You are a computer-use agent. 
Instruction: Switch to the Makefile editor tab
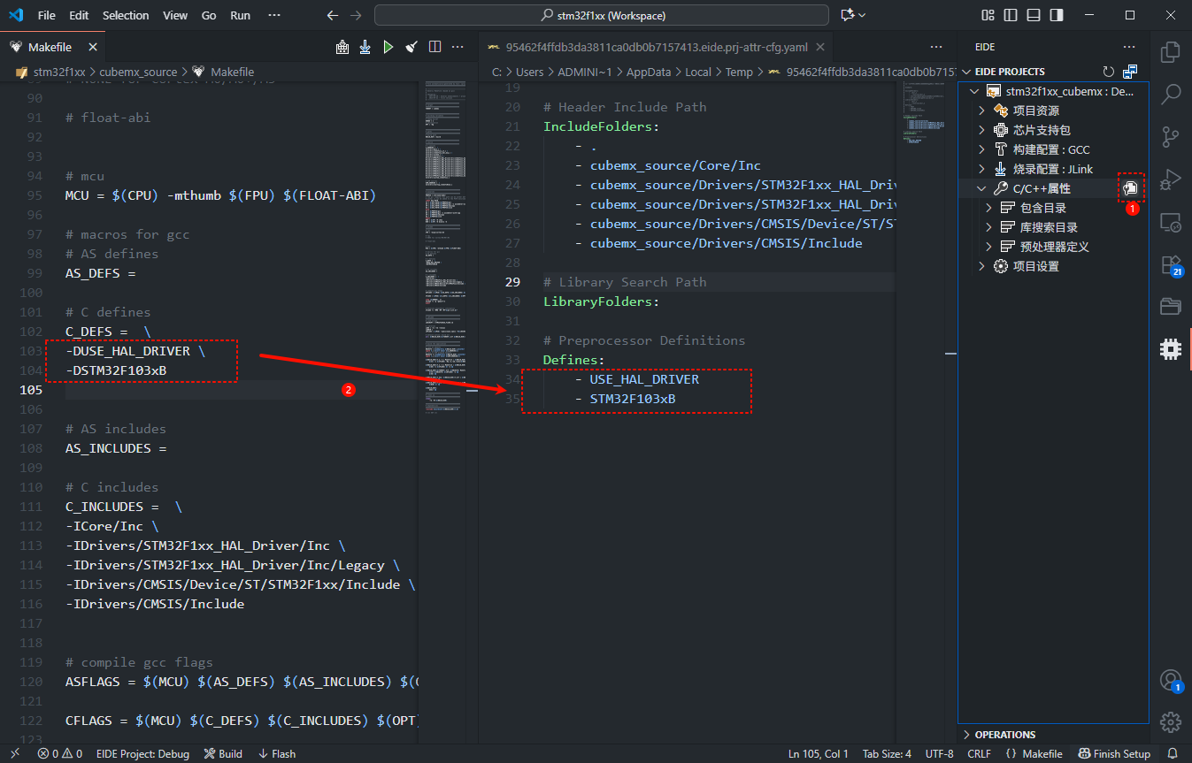[x=50, y=47]
